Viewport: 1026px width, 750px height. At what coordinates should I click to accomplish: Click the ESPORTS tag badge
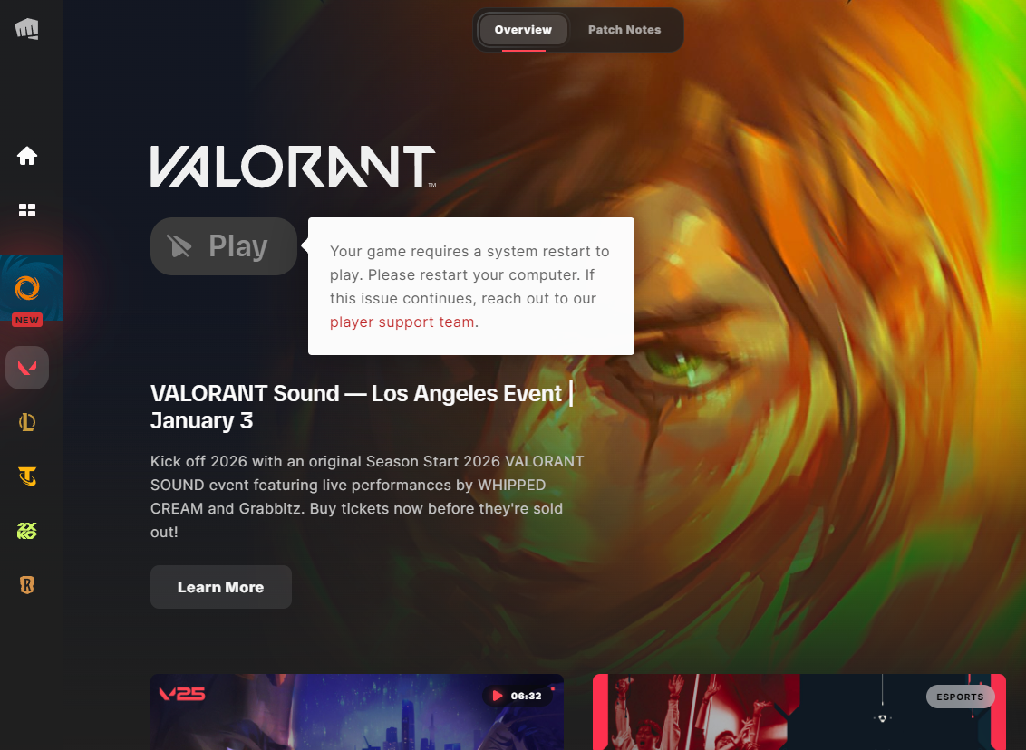point(960,697)
